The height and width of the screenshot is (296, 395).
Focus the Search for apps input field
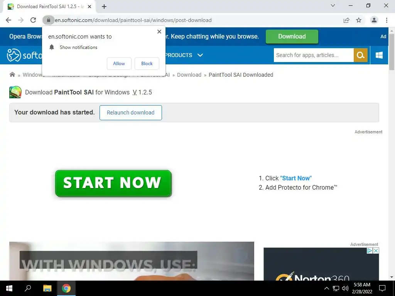(x=314, y=55)
